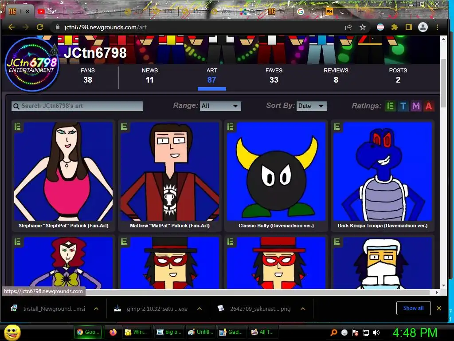Click the padlock site info icon
The height and width of the screenshot is (341, 454).
[x=58, y=27]
